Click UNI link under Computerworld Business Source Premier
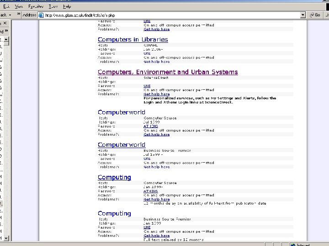 tap(147, 159)
